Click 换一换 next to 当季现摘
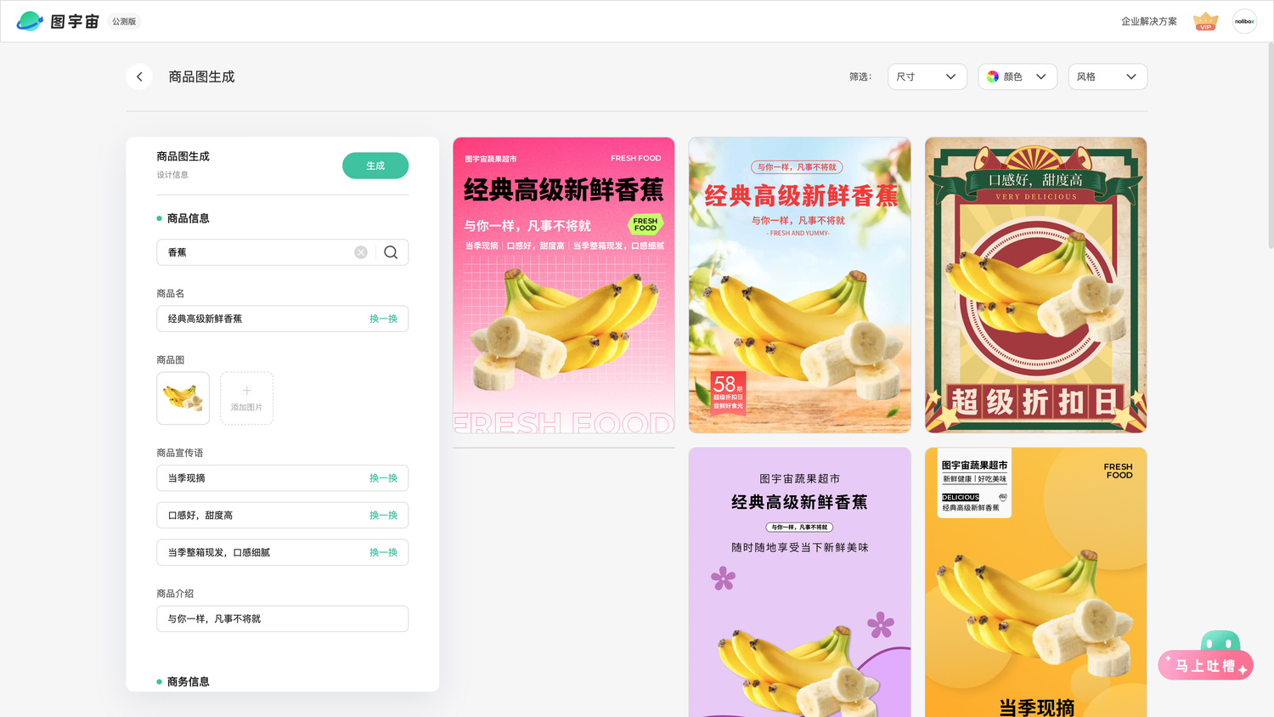The height and width of the screenshot is (717, 1274). [383, 478]
